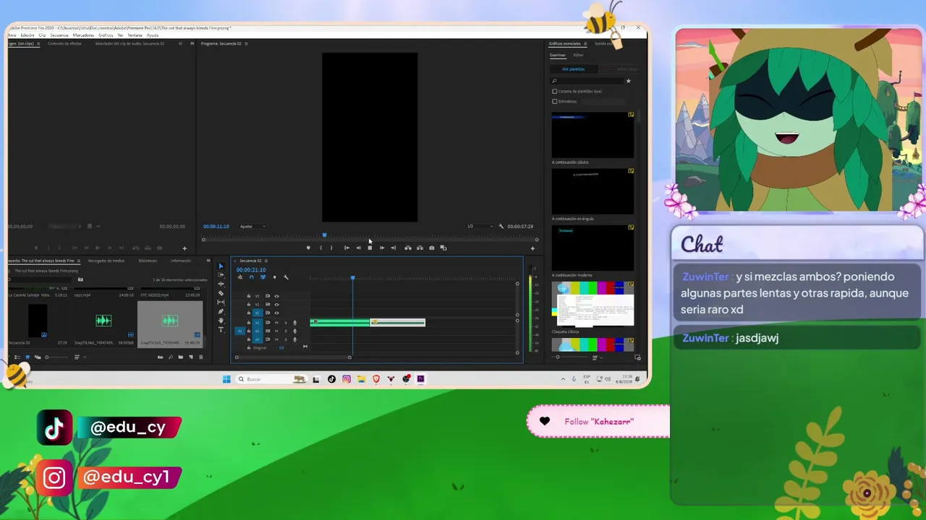Enable Carpeta de plantillas local checkbox
The height and width of the screenshot is (520, 926).
[x=555, y=92]
